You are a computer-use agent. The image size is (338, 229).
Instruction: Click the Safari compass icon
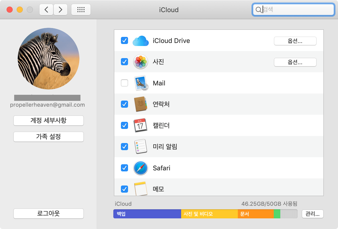[x=140, y=168]
